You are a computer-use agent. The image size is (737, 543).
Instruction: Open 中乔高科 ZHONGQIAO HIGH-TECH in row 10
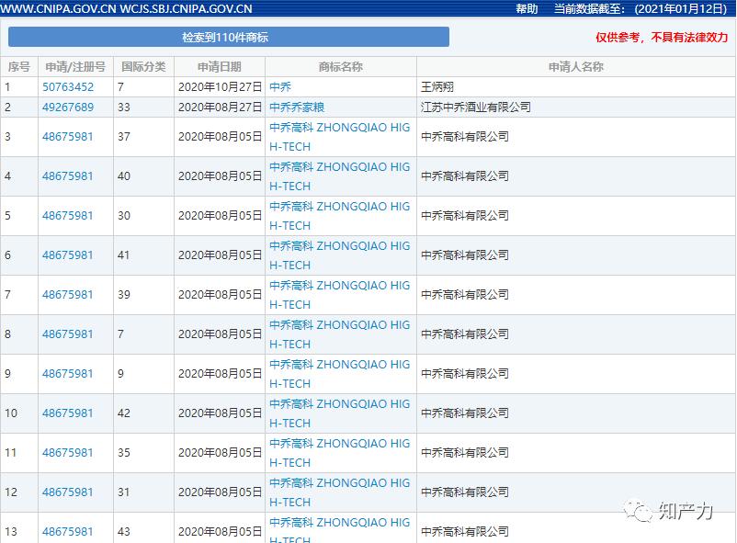tap(339, 413)
